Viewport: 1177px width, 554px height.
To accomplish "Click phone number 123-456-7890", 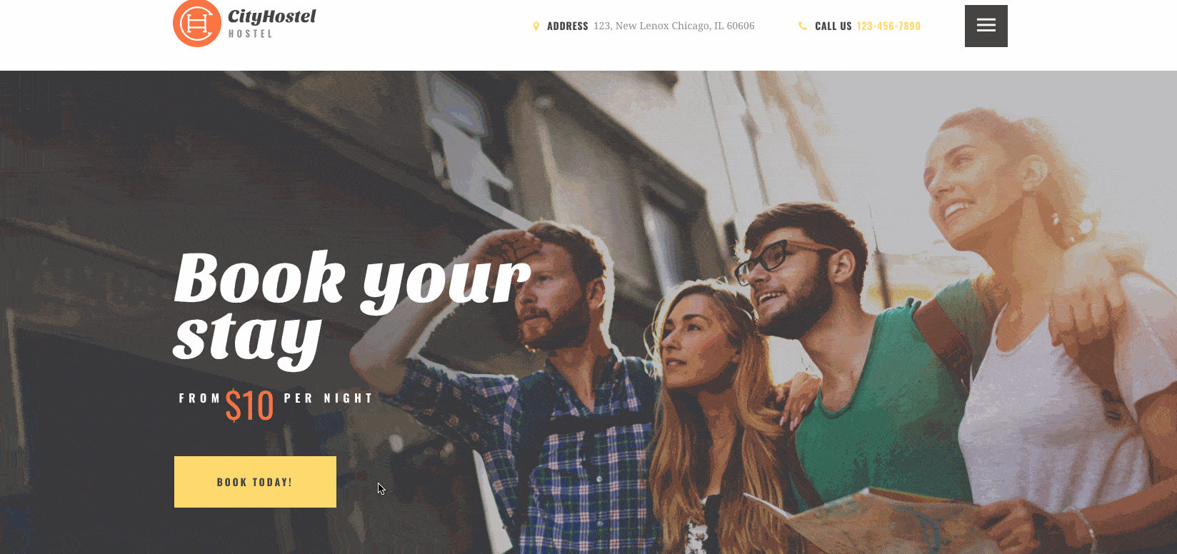I will pyautogui.click(x=888, y=26).
